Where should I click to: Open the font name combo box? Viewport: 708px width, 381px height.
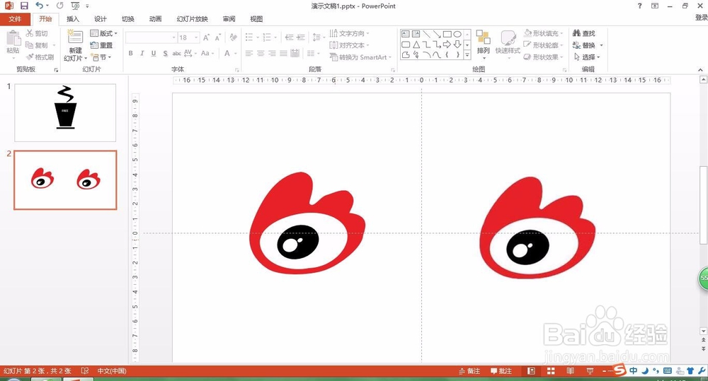click(x=152, y=37)
